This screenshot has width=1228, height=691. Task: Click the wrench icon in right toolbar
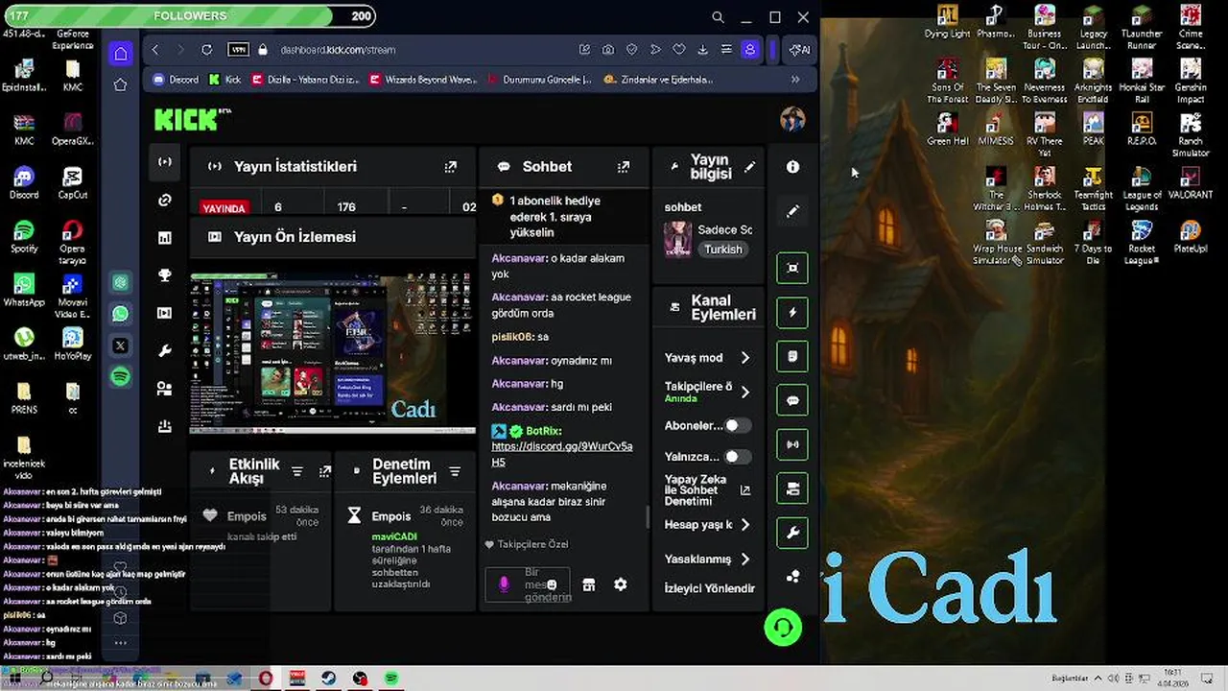pos(792,533)
